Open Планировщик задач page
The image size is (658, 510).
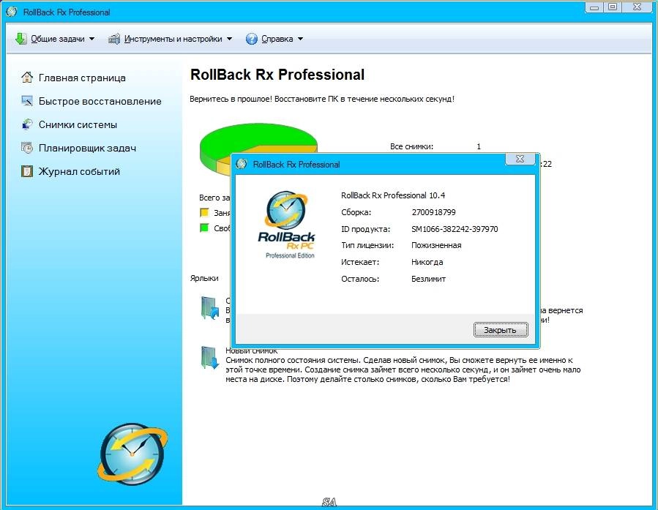click(x=87, y=148)
